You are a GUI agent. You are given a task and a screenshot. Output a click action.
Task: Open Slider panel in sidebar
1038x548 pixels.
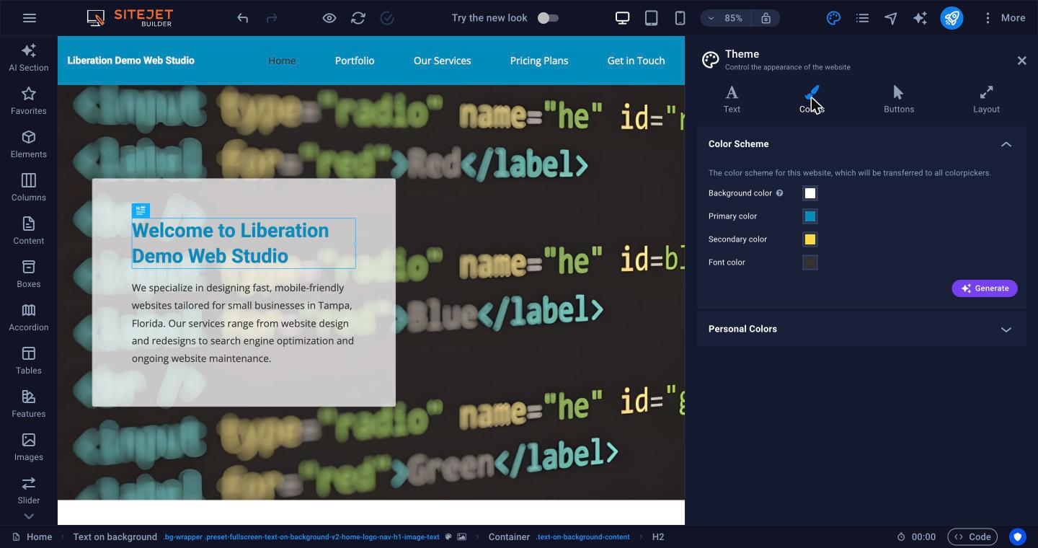coord(29,490)
